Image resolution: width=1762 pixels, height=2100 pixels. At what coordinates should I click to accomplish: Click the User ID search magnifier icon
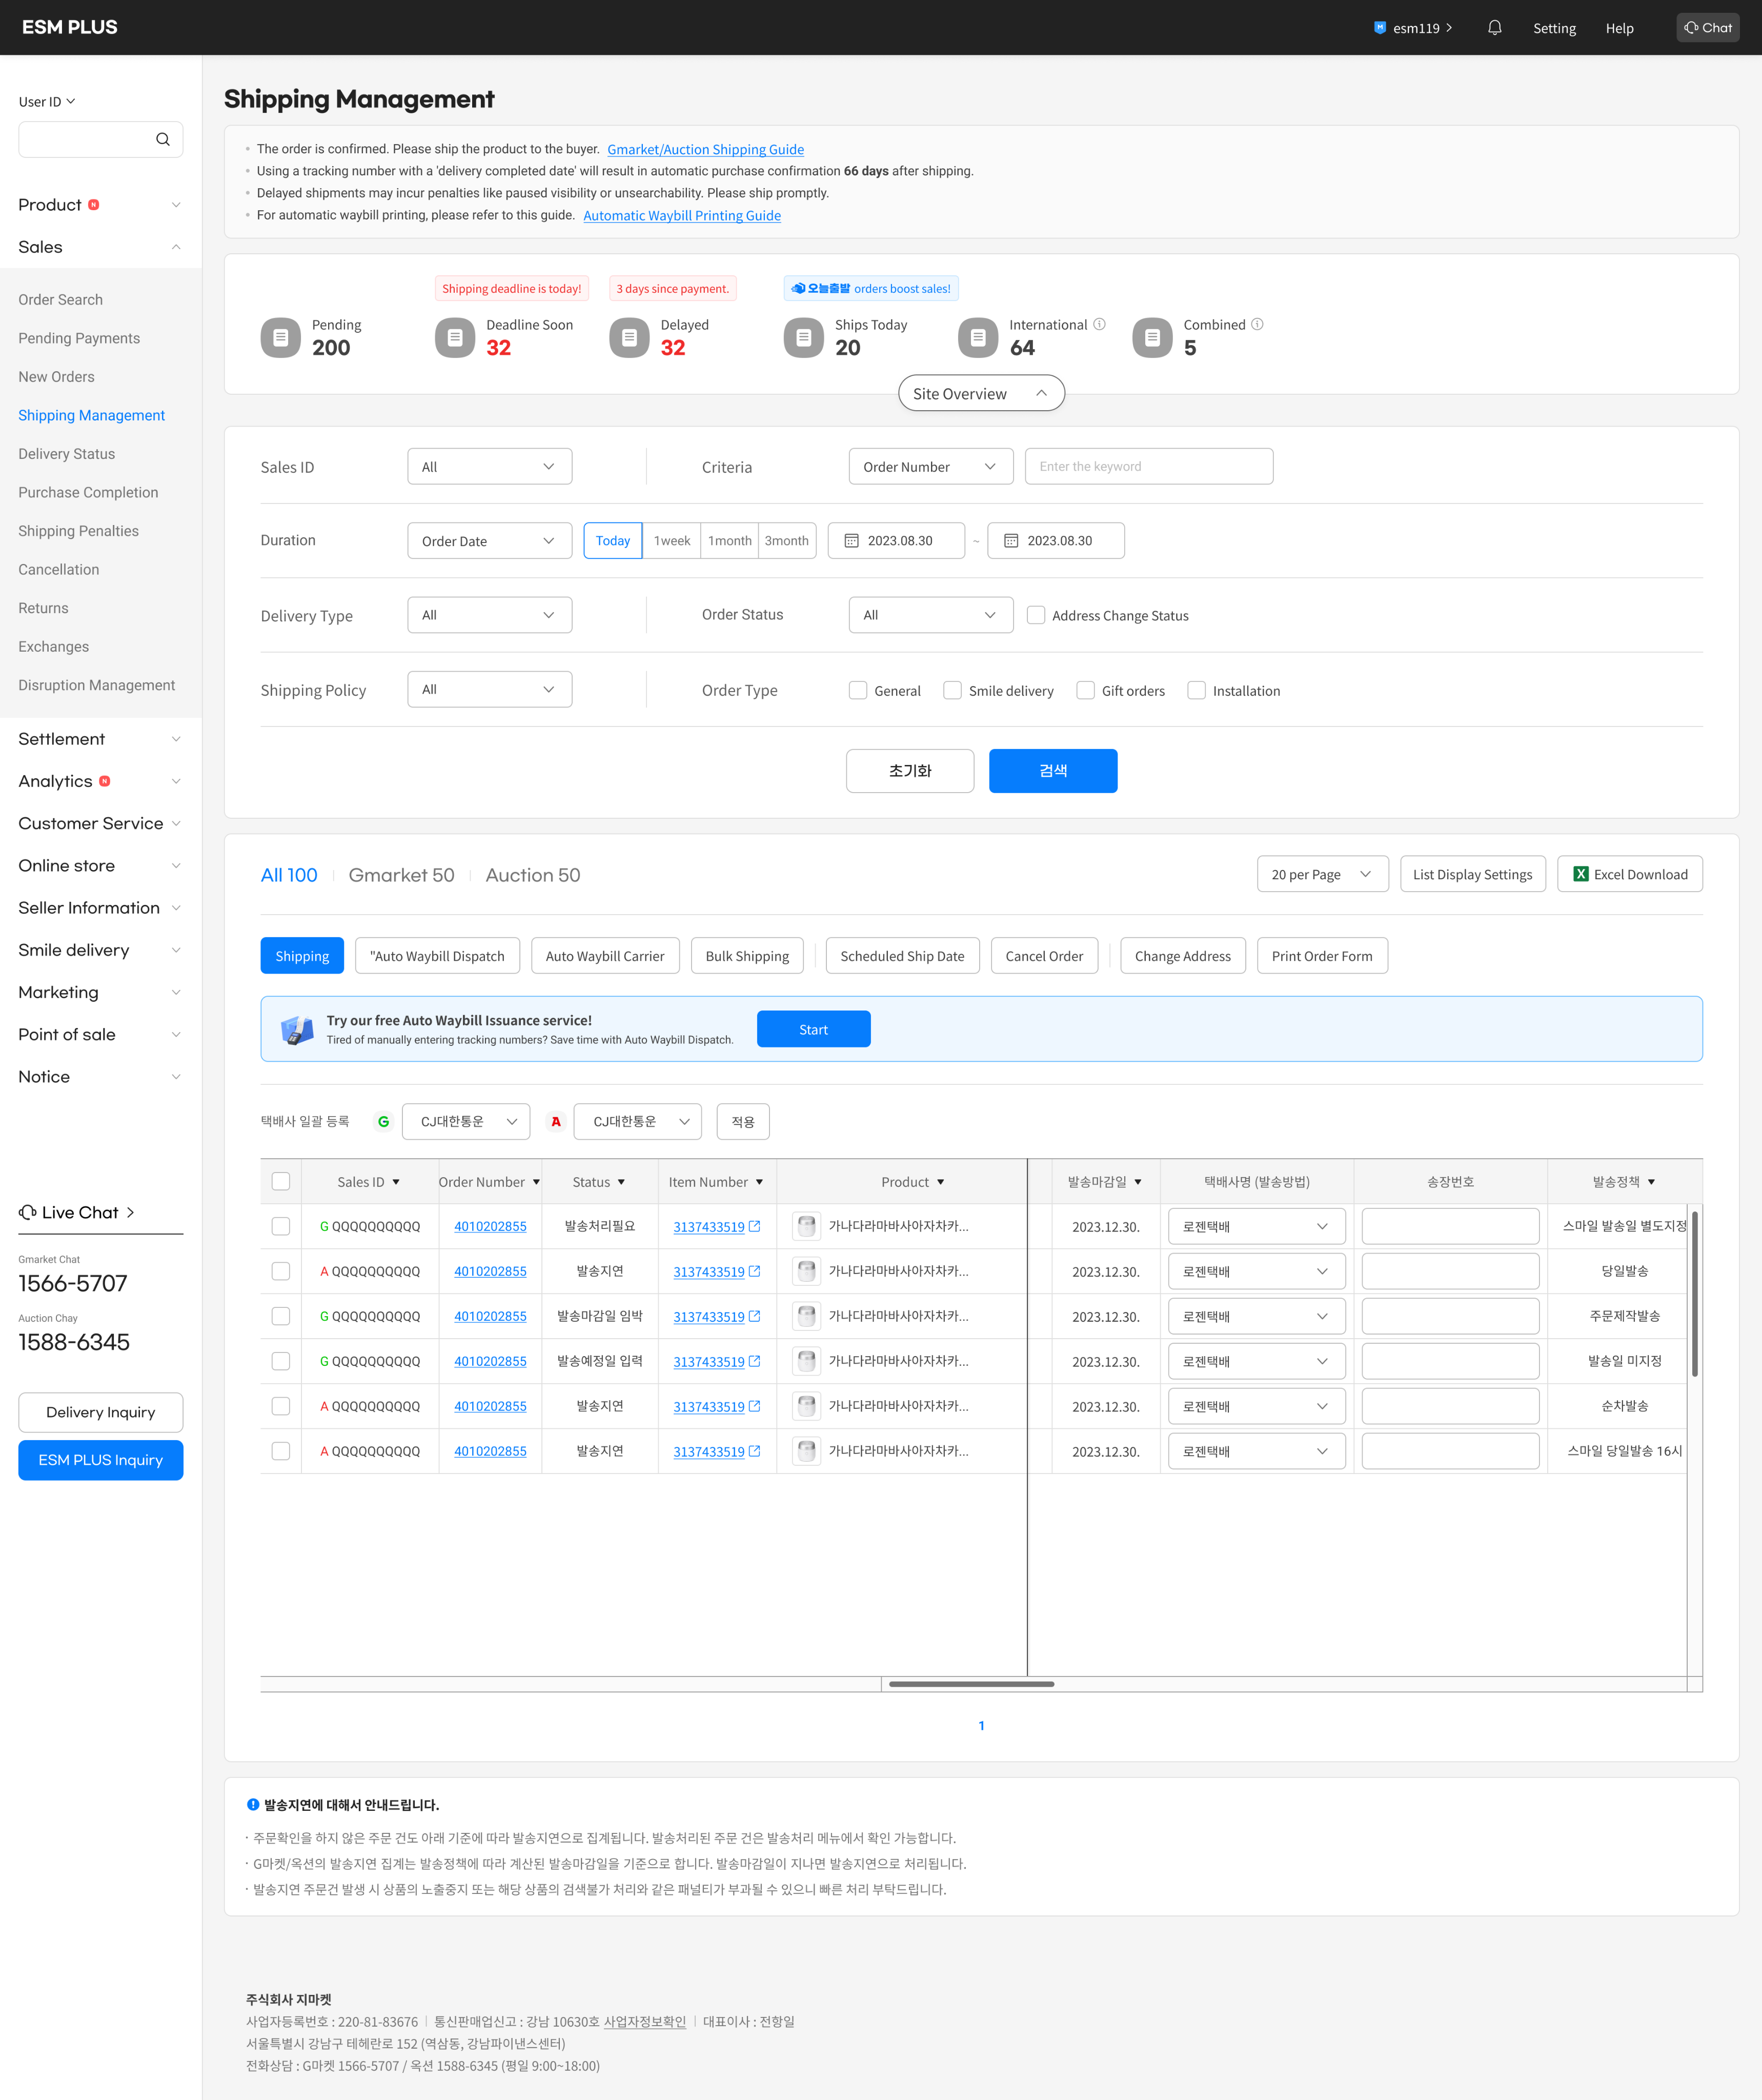tap(163, 140)
